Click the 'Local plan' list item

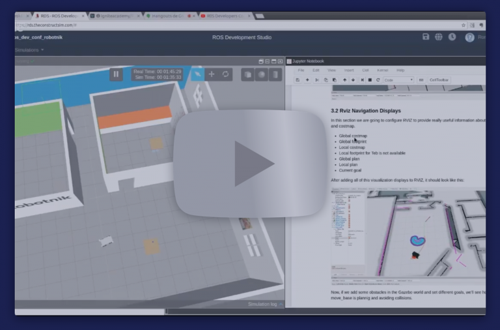coord(348,164)
